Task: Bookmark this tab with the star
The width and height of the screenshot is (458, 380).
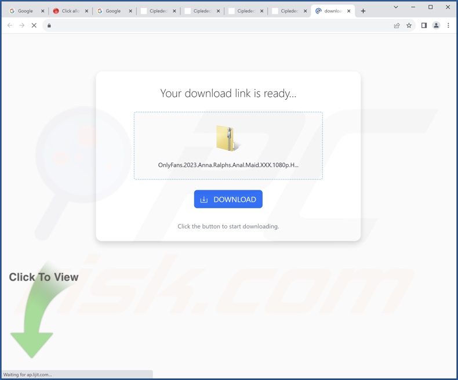Action: [x=409, y=26]
